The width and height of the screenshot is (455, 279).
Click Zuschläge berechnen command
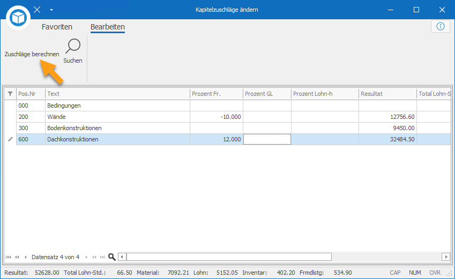pyautogui.click(x=32, y=54)
